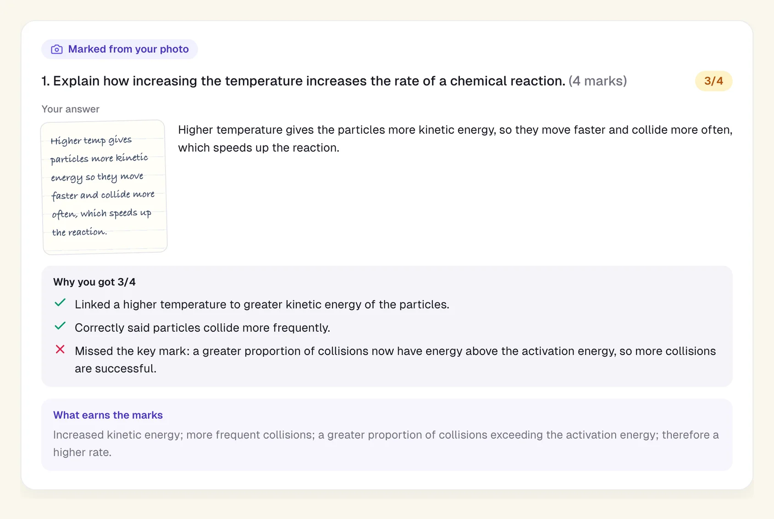774x519 pixels.
Task: Select the 'collide more frequently' feedback line
Action: click(x=202, y=328)
